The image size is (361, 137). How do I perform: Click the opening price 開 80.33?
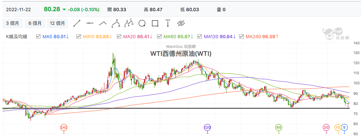(x=117, y=10)
